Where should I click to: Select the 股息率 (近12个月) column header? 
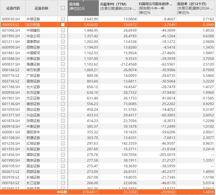coord(196,8)
